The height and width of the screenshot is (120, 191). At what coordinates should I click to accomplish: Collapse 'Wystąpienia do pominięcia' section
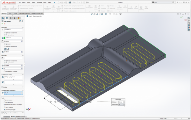point(23,90)
